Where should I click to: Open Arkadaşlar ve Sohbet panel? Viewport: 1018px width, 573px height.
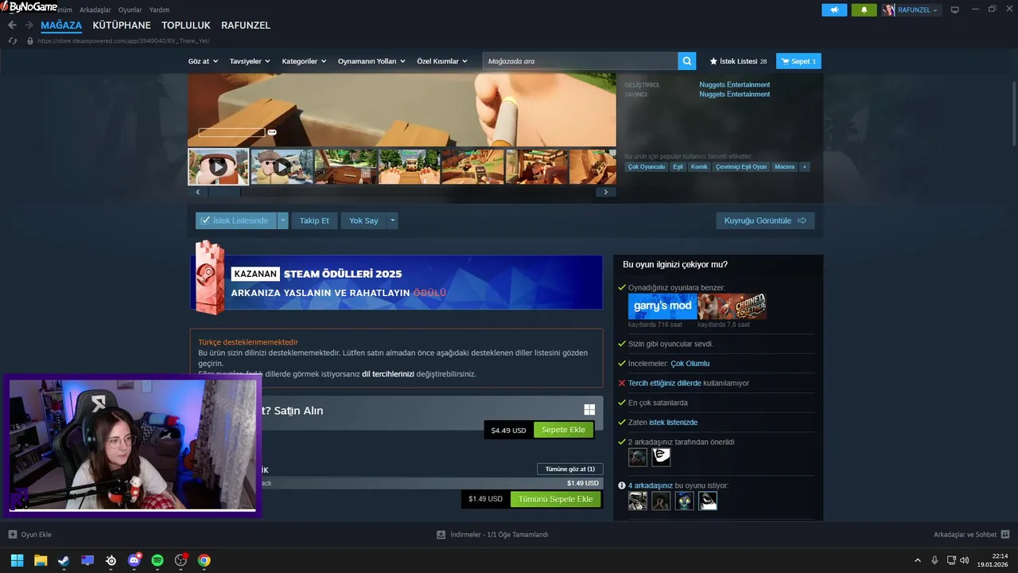(x=971, y=535)
